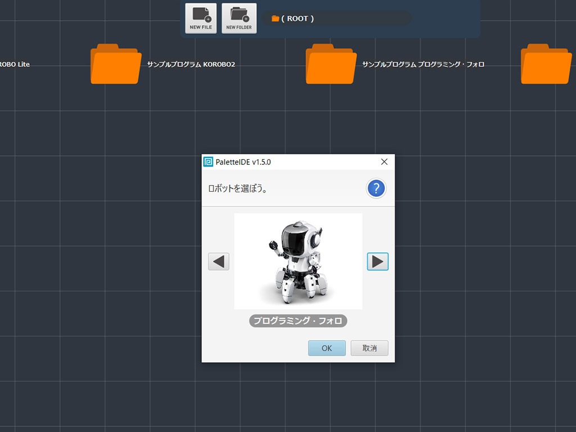The height and width of the screenshot is (432, 576).
Task: Click the robot preview image
Action: (x=298, y=261)
